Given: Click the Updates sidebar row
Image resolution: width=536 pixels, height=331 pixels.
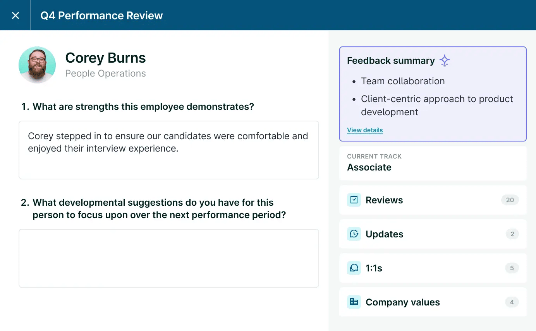Looking at the screenshot, I should [x=433, y=234].
